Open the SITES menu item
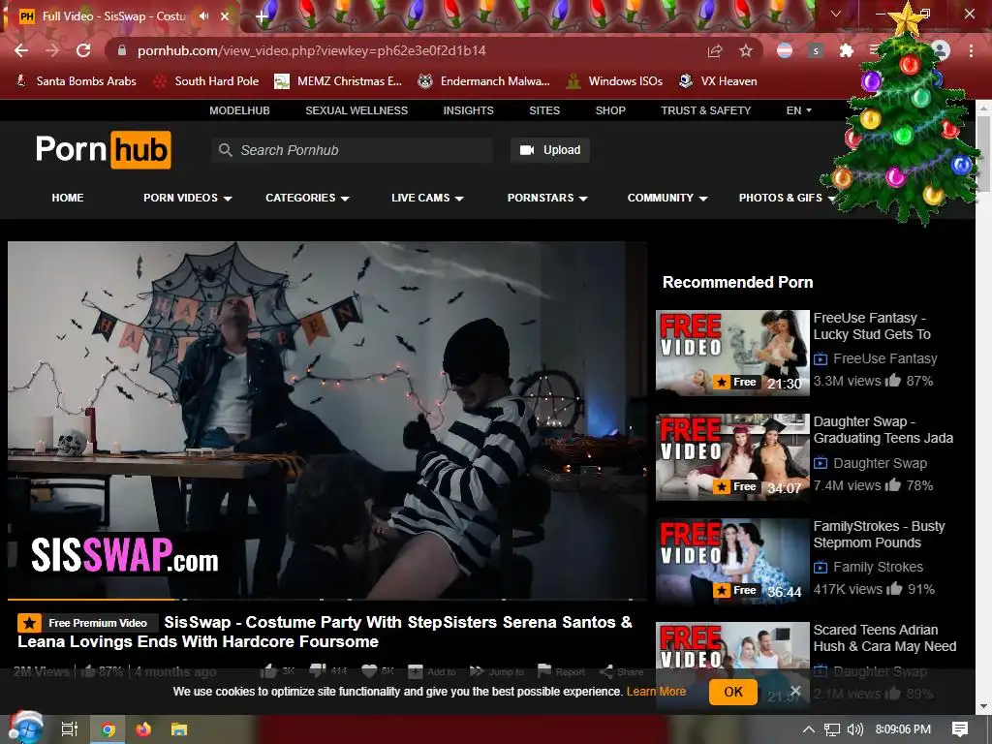This screenshot has height=744, width=992. 544,110
